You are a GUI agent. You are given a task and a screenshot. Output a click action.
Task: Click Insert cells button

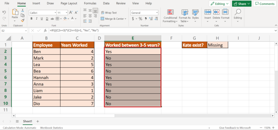coord(207,16)
